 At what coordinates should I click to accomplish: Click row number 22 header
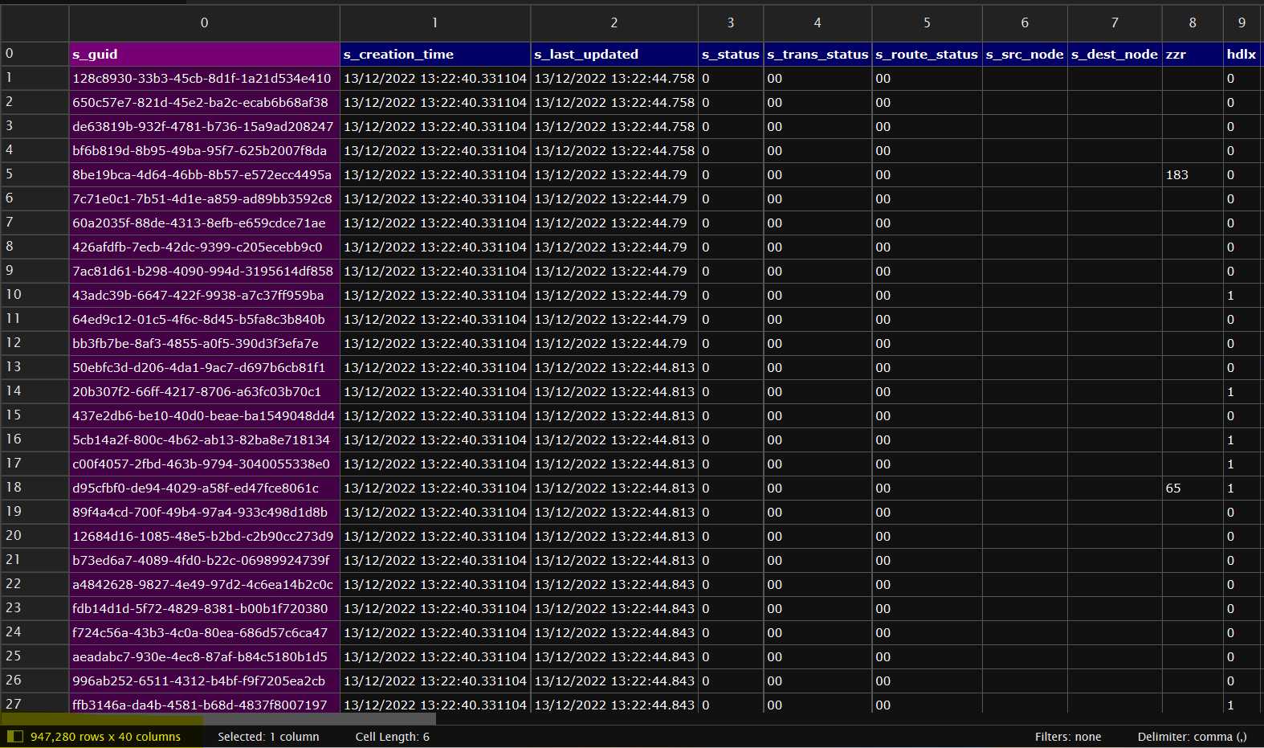[x=35, y=584]
